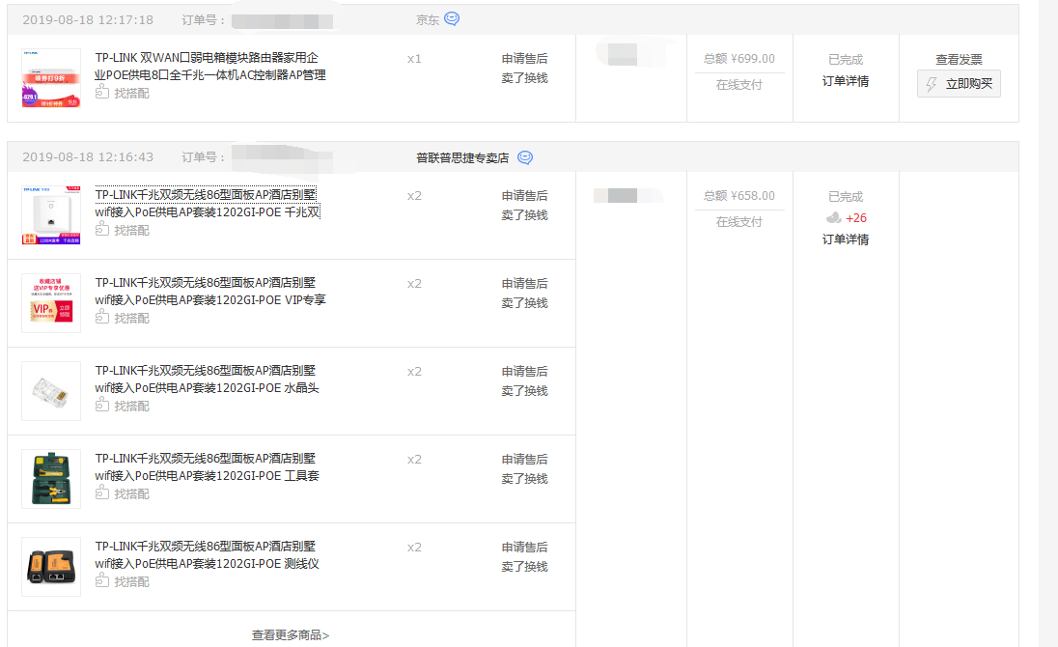
Task: Click 找搭配 icon under TP-LINK 双WAN口 router
Action: (102, 92)
